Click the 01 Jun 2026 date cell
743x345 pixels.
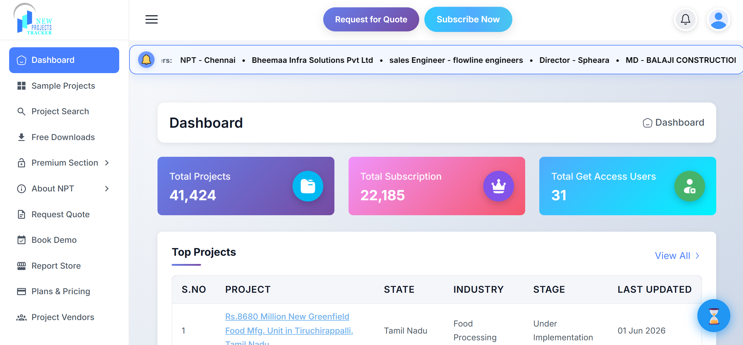click(x=641, y=331)
